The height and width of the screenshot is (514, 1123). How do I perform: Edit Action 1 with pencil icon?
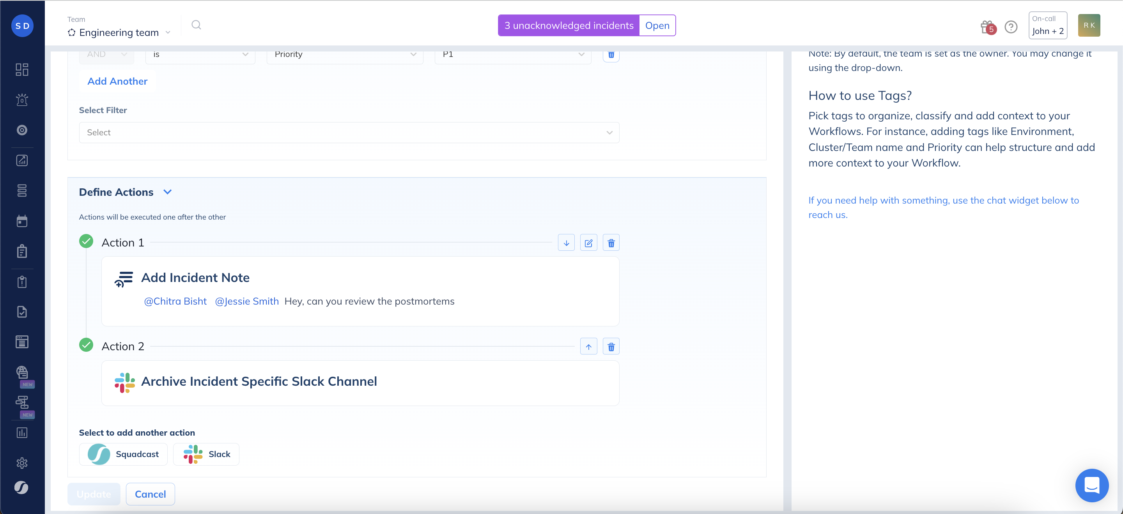tap(588, 243)
